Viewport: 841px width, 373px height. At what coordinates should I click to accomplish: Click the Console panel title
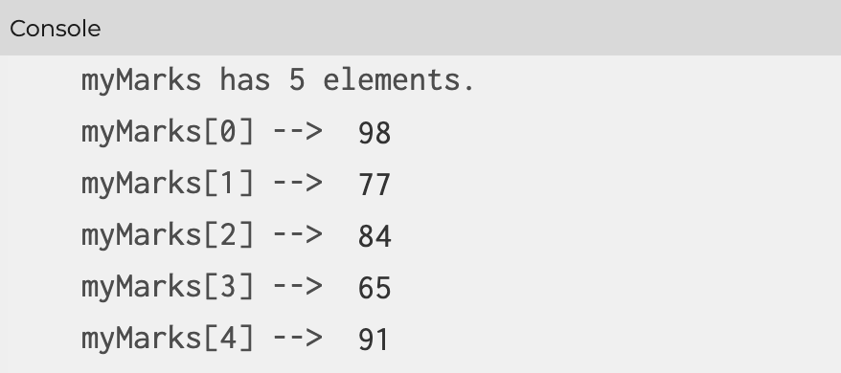pyautogui.click(x=56, y=29)
